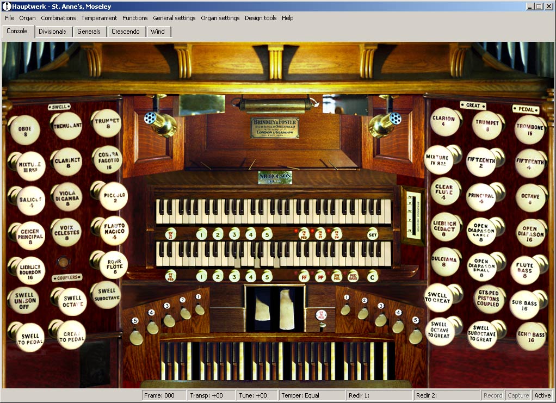Click the left-side toe piston 1
This screenshot has height=403, width=556.
[200, 309]
